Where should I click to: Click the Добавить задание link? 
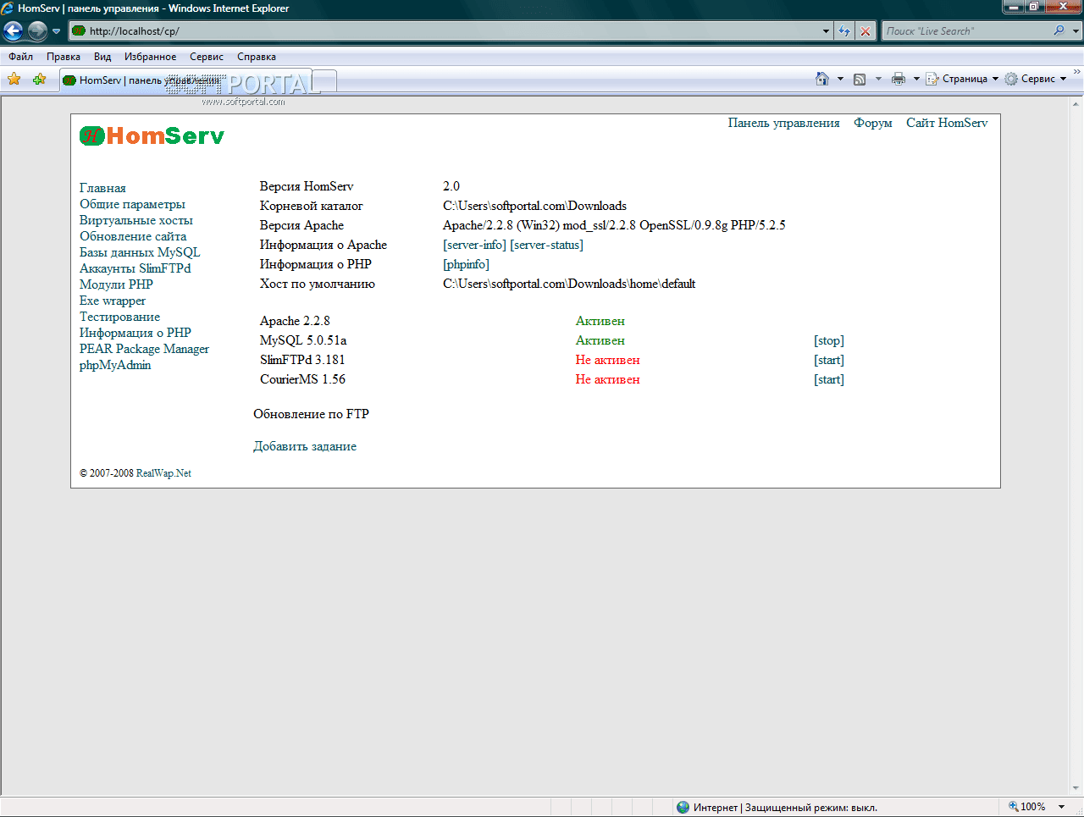(x=305, y=446)
